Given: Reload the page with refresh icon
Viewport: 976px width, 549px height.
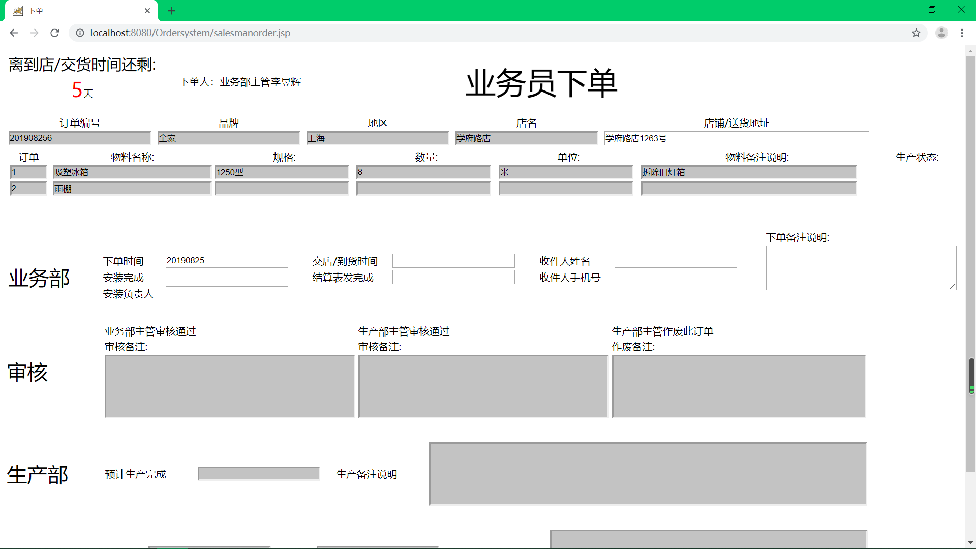Looking at the screenshot, I should coord(55,33).
